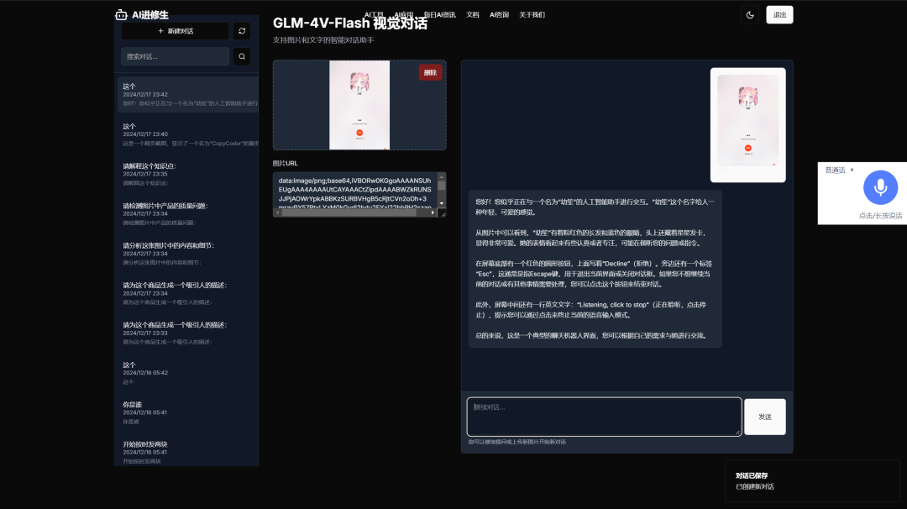Click the 点击/长按说话 voice label
This screenshot has width=907, height=509.
[880, 216]
